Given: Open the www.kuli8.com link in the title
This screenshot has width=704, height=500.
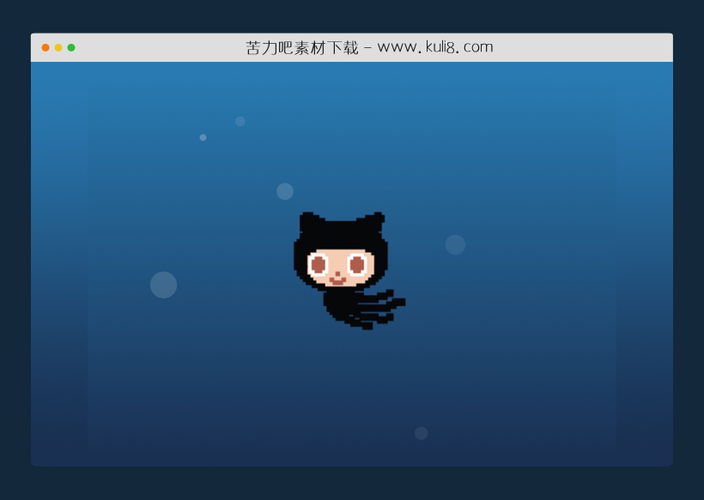Looking at the screenshot, I should click(x=434, y=47).
